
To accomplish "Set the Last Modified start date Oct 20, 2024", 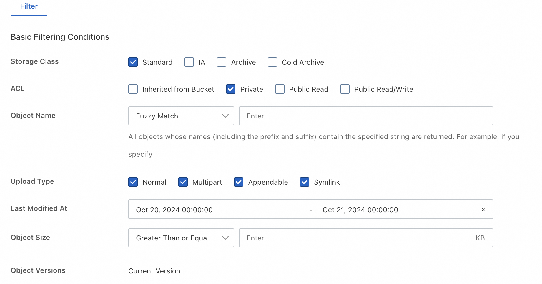I will (x=174, y=210).
